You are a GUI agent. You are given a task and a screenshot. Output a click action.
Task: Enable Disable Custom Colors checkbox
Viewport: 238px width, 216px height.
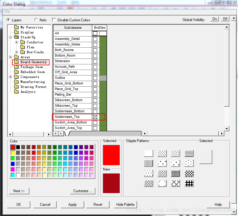pos(54,20)
